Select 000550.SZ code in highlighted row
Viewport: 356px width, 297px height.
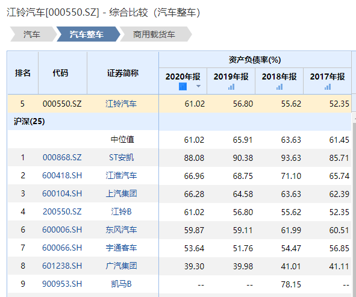[x=62, y=104]
